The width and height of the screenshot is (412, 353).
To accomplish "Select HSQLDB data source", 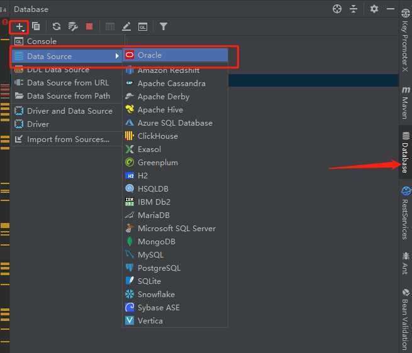I will click(x=175, y=188).
